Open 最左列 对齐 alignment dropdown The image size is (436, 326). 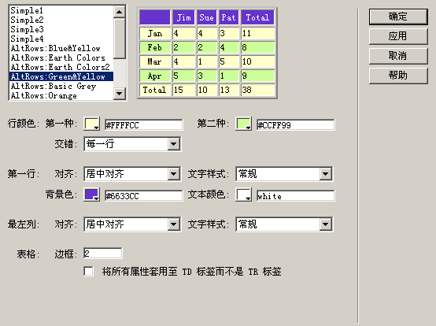pyautogui.click(x=132, y=224)
